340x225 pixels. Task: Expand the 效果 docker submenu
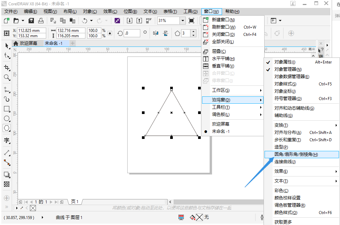302,171
